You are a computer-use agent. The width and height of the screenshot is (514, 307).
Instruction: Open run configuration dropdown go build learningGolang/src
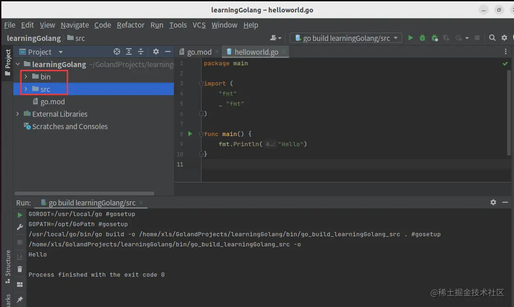[346, 38]
